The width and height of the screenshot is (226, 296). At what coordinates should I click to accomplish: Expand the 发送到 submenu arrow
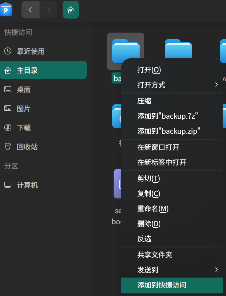click(x=216, y=270)
